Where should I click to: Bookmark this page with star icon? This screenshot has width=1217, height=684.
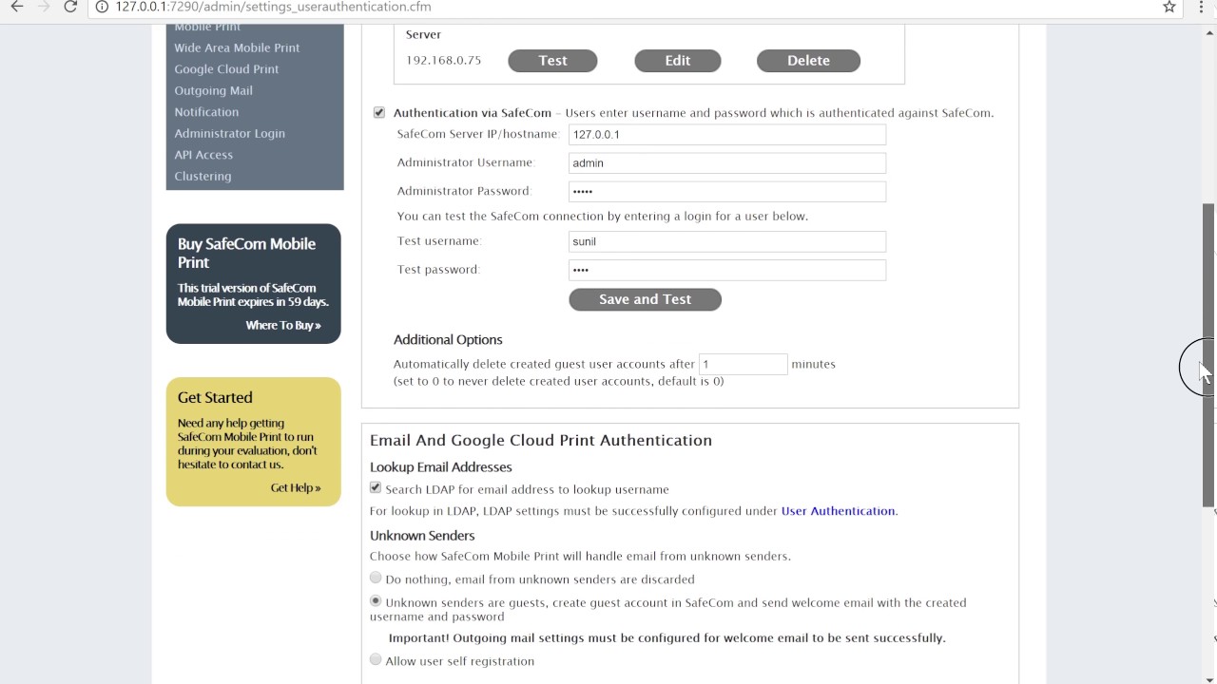tap(1169, 7)
